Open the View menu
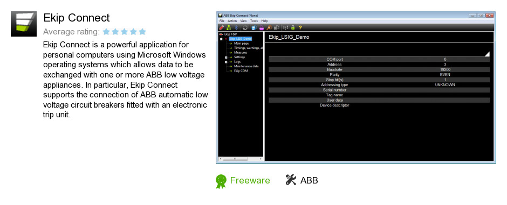The width and height of the screenshot is (507, 205). [x=243, y=21]
